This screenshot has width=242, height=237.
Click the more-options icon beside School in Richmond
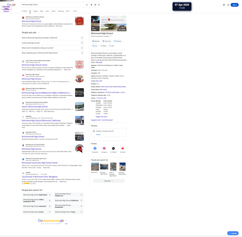pyautogui.click(x=111, y=36)
